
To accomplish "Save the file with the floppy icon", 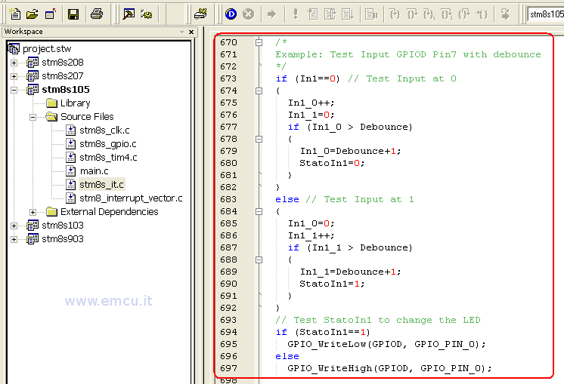I will point(73,14).
